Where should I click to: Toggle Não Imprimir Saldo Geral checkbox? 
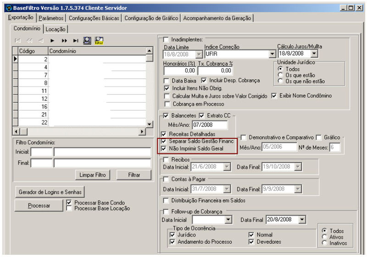(x=164, y=149)
